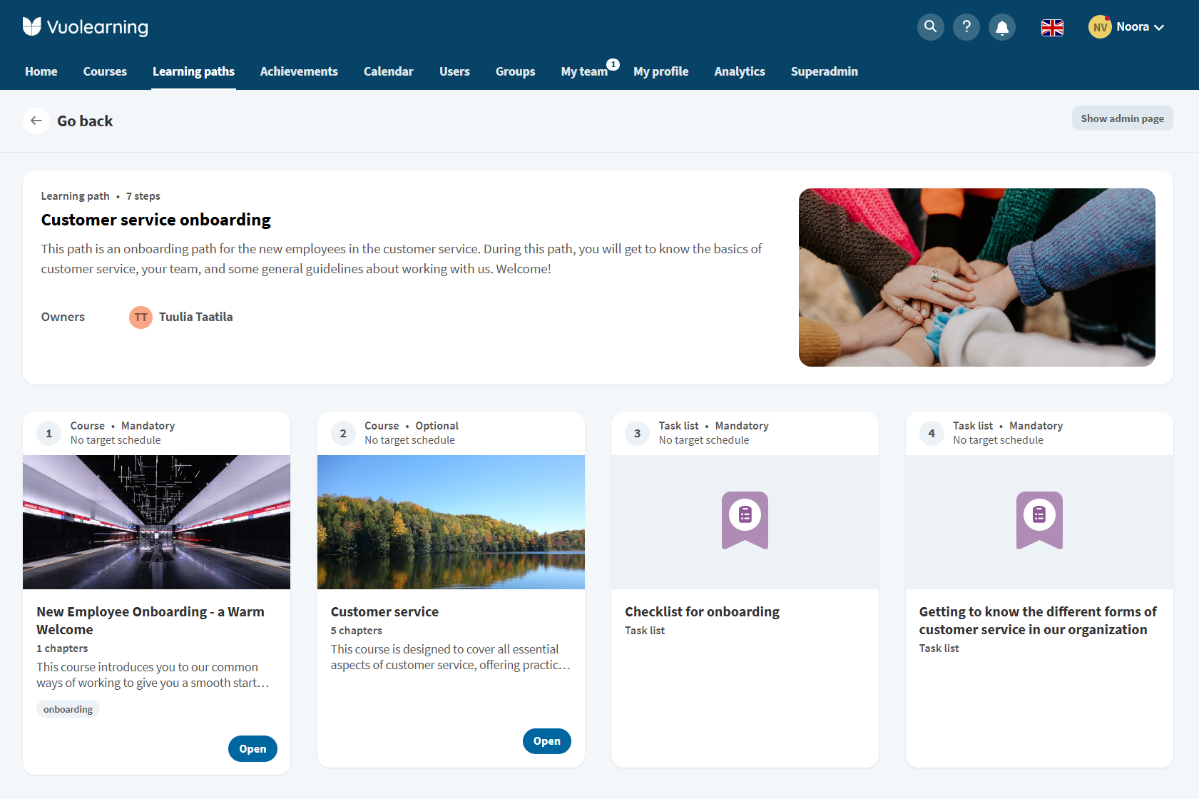Viewport: 1199px width, 799px height.
Task: Open the help question mark icon
Action: (966, 27)
